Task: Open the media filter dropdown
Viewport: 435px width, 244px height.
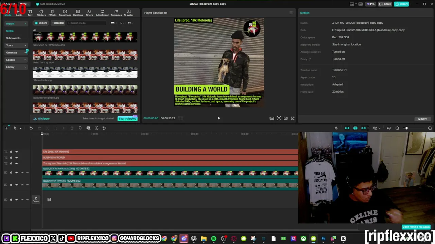Action: [x=130, y=23]
